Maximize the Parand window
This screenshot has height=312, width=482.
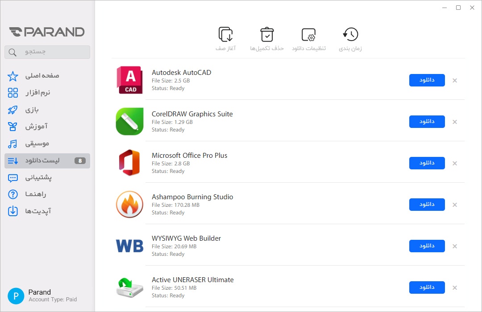458,8
